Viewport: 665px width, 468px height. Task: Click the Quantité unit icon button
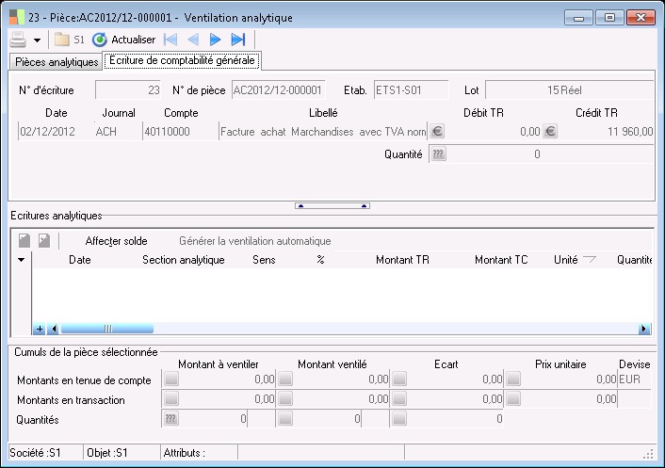(437, 154)
